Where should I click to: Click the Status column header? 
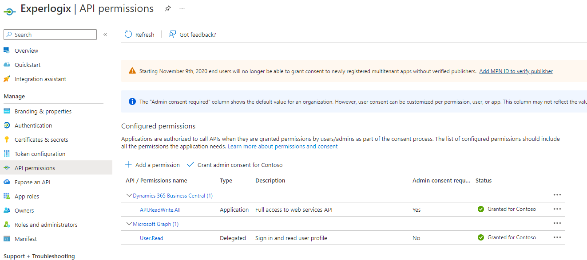pyautogui.click(x=484, y=180)
